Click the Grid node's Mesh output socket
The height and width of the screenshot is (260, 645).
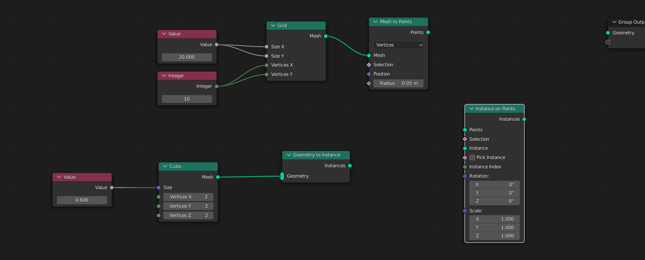(326, 36)
